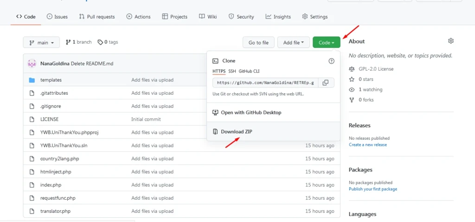Image resolution: width=475 pixels, height=222 pixels.
Task: Click the index.php file icon
Action: tap(32, 185)
